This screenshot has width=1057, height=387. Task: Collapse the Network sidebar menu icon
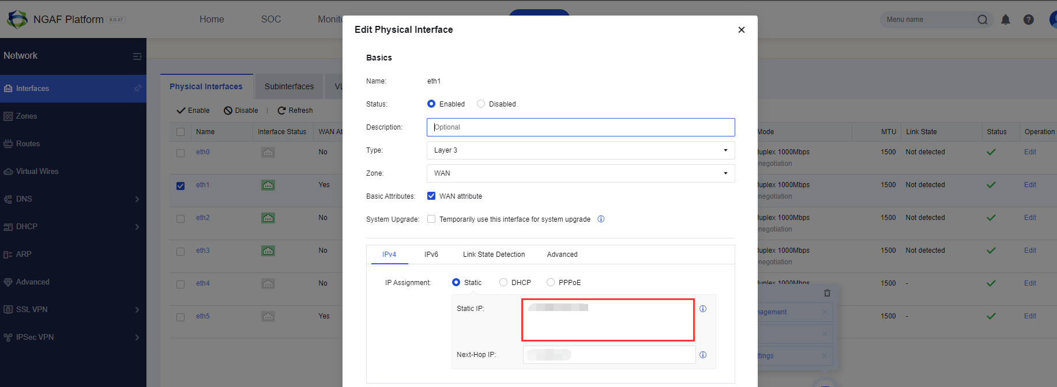click(137, 56)
